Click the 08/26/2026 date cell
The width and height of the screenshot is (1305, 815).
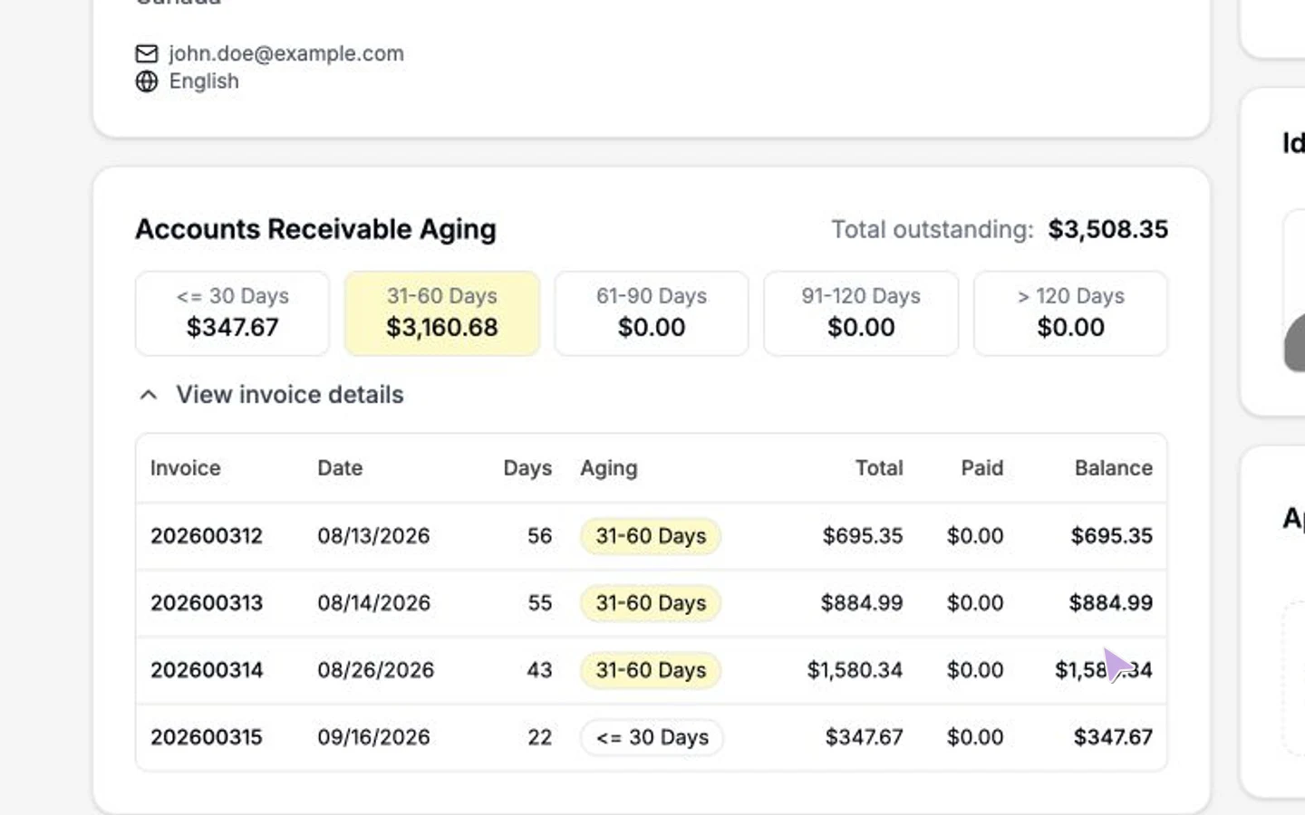click(375, 670)
